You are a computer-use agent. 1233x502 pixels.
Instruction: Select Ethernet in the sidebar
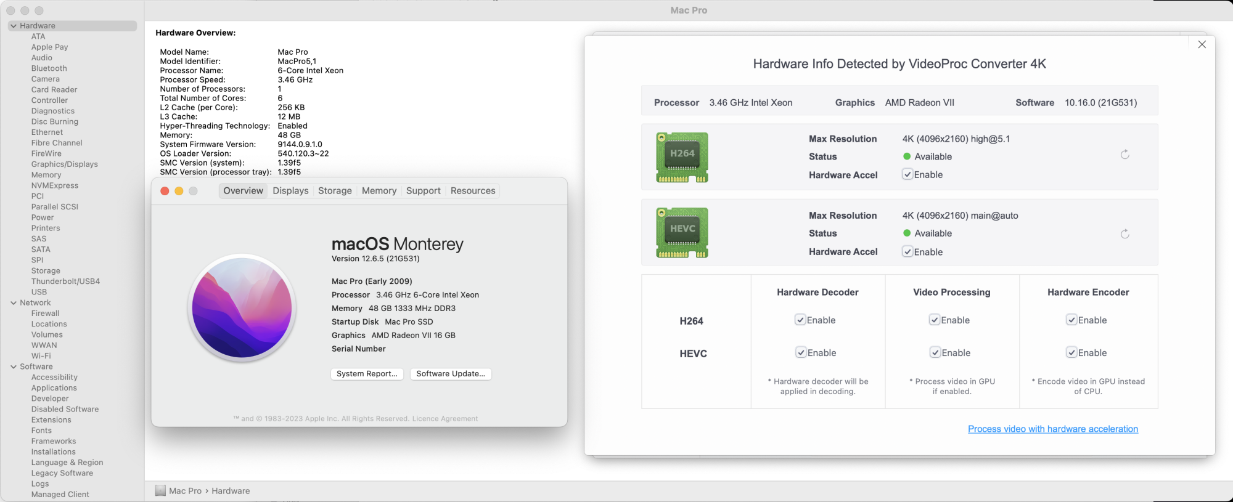pos(47,132)
